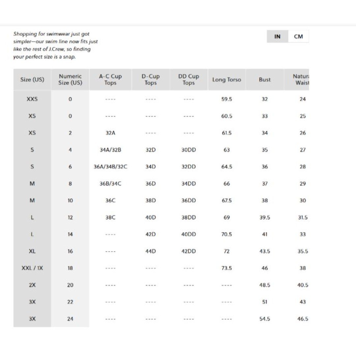Select the 44D cup cell

pyautogui.click(x=151, y=251)
